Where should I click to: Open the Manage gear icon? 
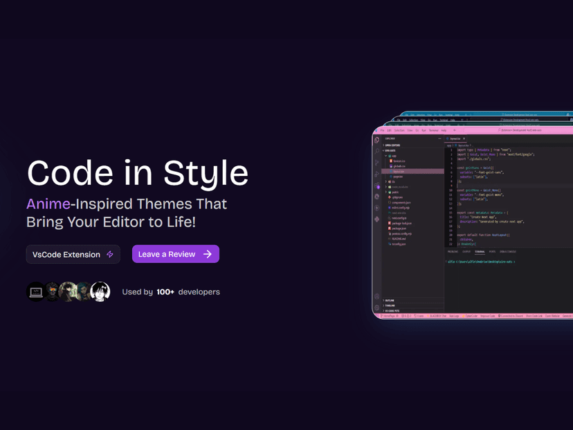[377, 307]
